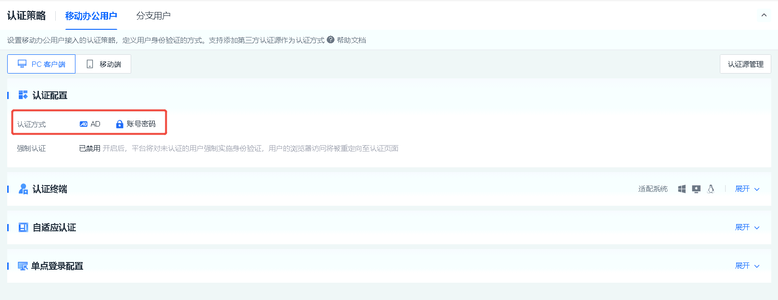Click the 认证终端 user icon
778x300 pixels.
[x=23, y=189]
